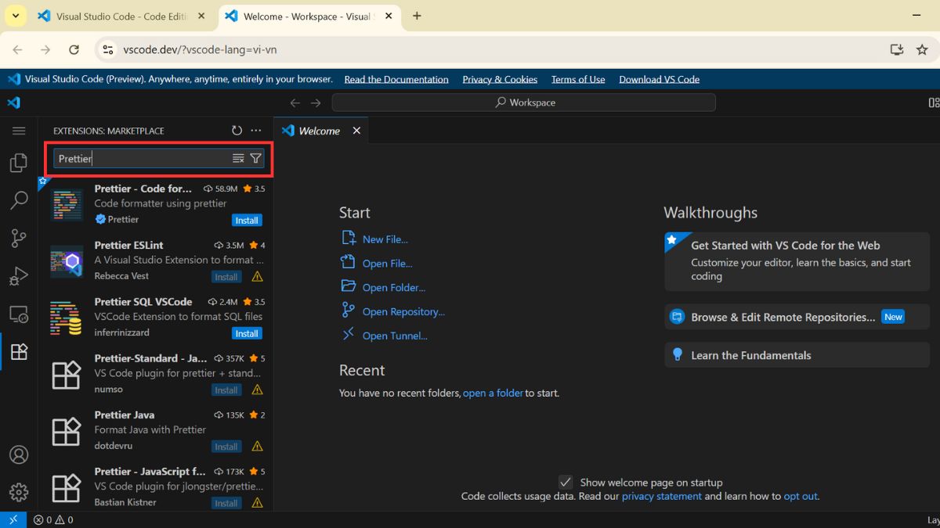Install the Prettier ESLint extension
Image resolution: width=940 pixels, height=528 pixels.
pos(226,277)
